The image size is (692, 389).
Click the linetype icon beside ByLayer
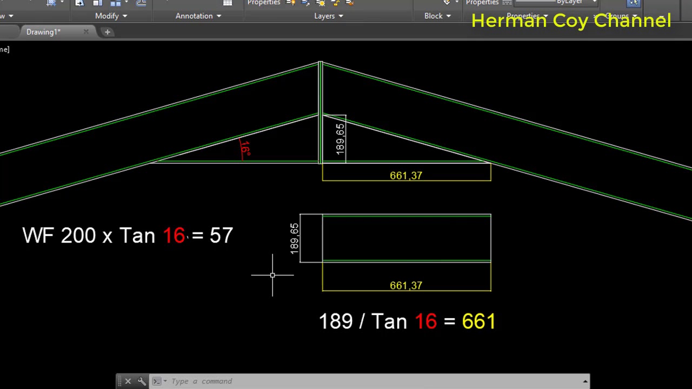point(507,3)
